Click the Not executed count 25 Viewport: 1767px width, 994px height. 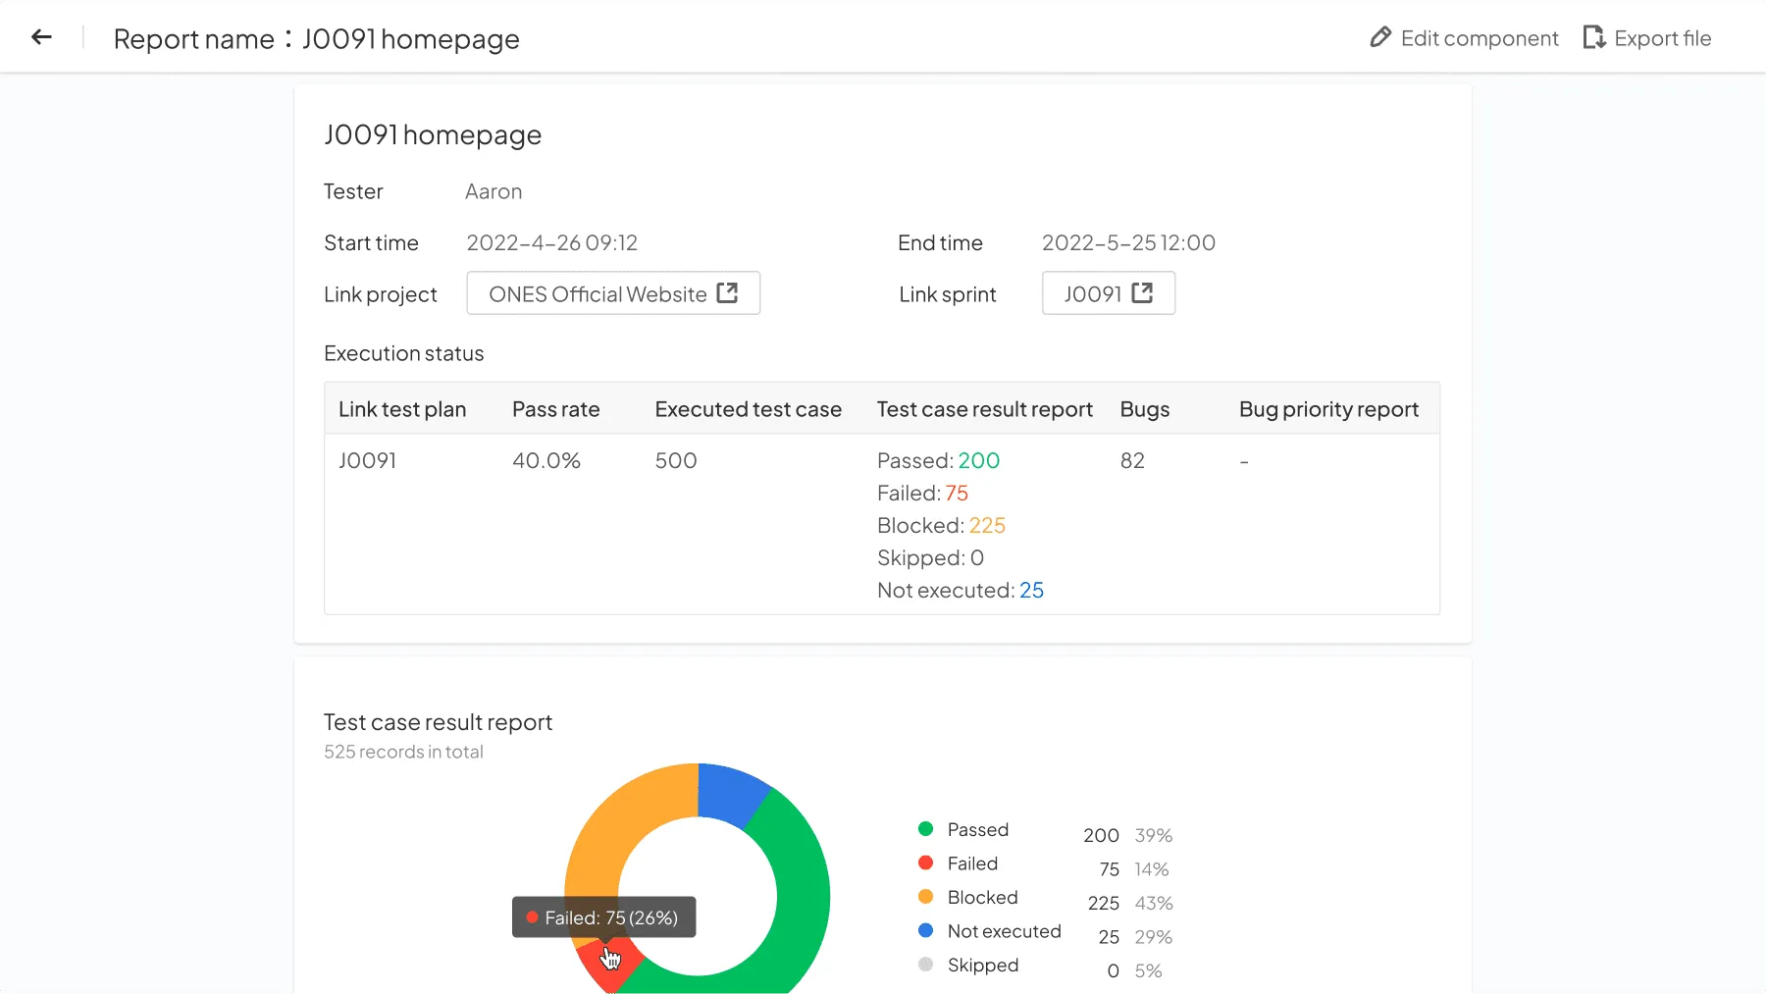(1031, 591)
